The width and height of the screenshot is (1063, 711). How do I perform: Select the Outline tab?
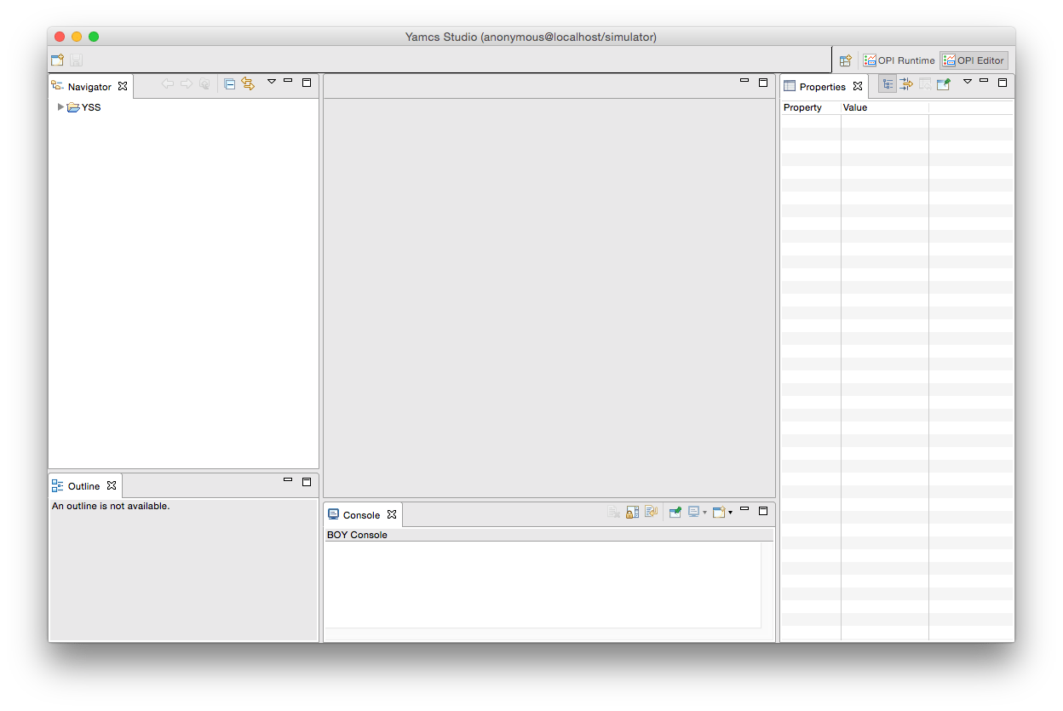click(84, 485)
